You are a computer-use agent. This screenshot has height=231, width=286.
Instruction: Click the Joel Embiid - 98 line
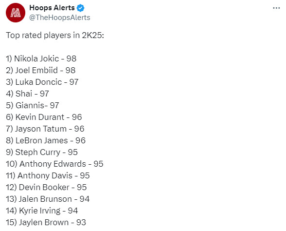[x=41, y=70]
